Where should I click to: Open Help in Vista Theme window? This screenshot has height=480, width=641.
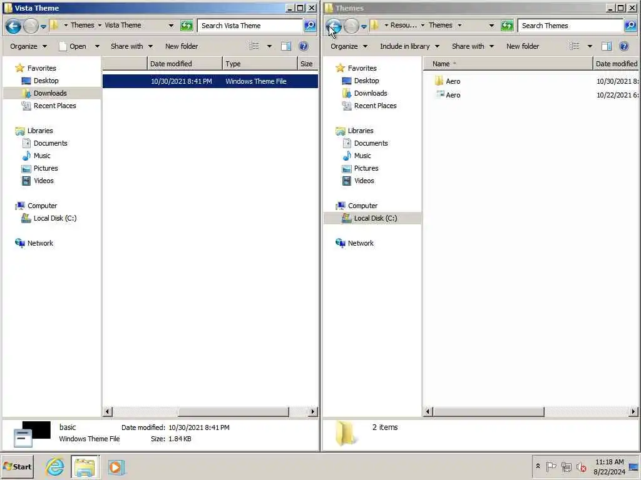pos(304,46)
